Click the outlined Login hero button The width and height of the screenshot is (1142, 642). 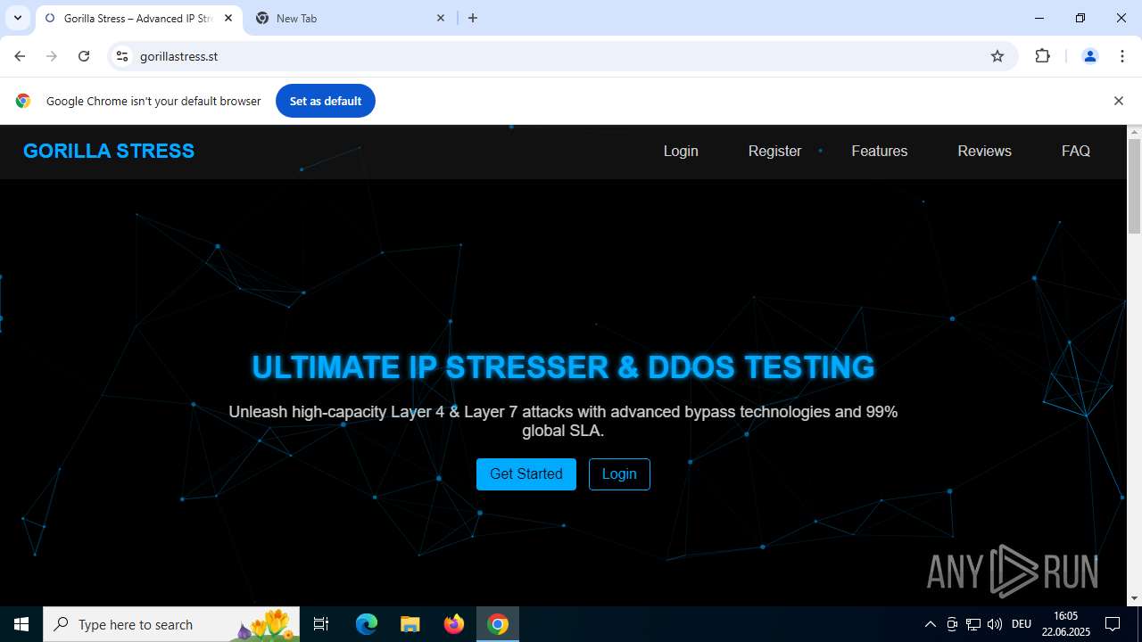tap(619, 474)
